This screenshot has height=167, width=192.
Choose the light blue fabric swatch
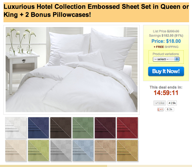[83, 151]
